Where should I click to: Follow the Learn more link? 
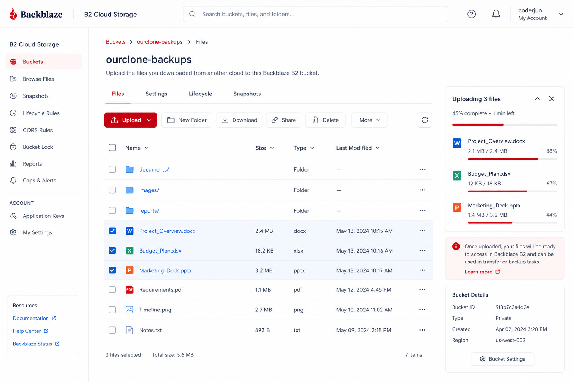pos(478,272)
